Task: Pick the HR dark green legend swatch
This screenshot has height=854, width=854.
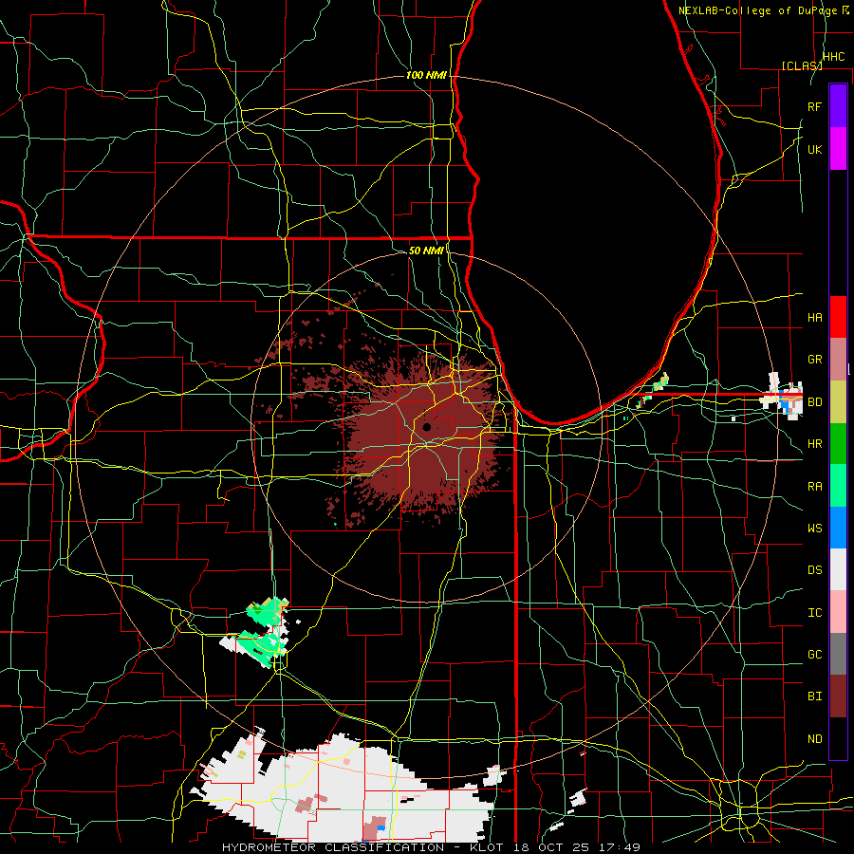Action: pyautogui.click(x=838, y=444)
